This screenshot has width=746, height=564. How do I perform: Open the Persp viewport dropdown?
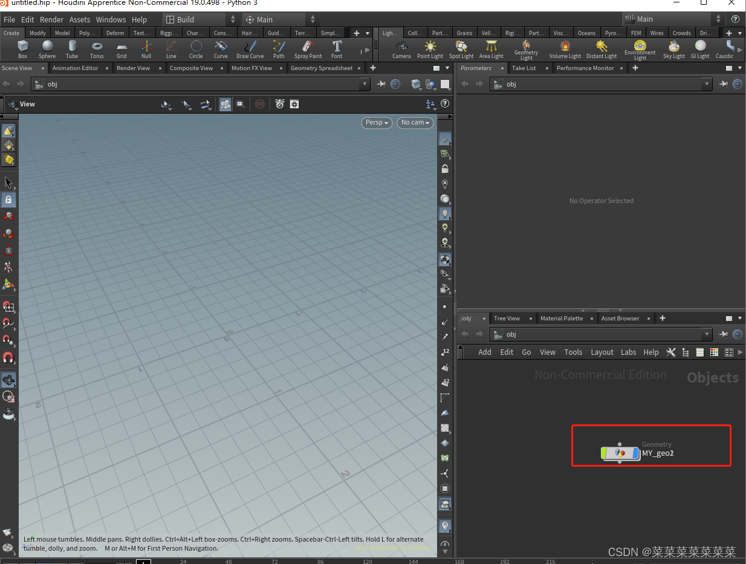click(x=377, y=122)
